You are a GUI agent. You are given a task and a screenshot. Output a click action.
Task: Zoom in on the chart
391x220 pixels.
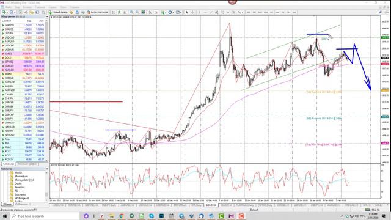pyautogui.click(x=131, y=12)
